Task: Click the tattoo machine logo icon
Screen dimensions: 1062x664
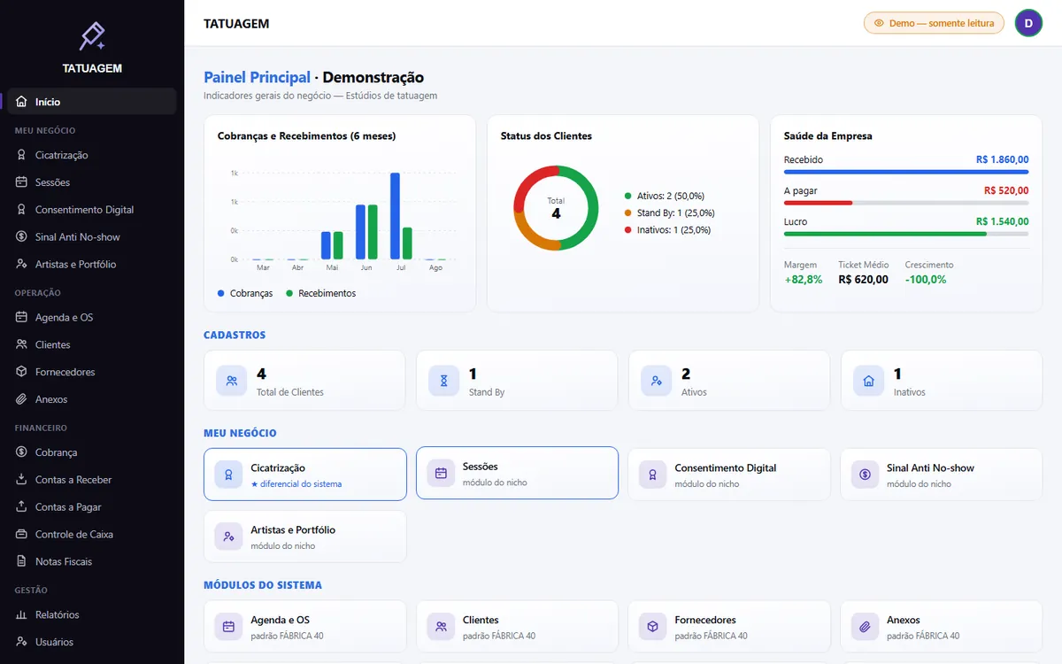Action: 92,36
